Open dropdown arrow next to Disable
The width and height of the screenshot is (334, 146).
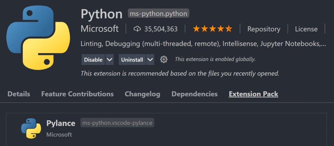pos(110,59)
